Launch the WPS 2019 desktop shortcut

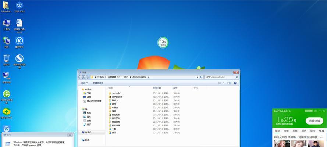[x=19, y=7]
